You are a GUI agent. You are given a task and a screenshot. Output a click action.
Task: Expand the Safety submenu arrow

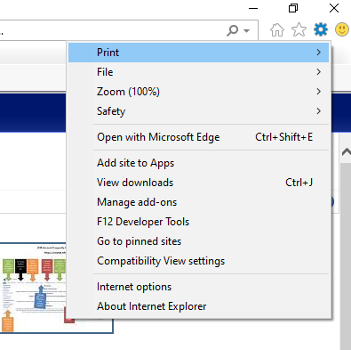tap(319, 111)
